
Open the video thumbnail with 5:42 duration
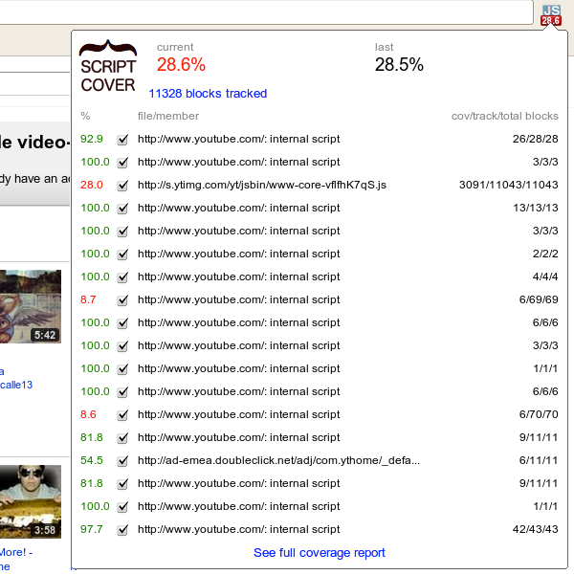(x=31, y=306)
